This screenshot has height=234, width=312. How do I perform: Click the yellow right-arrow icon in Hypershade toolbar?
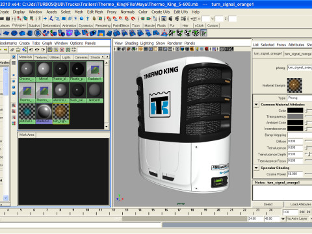[5, 50]
